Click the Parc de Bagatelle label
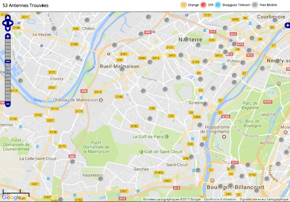 point(250,105)
